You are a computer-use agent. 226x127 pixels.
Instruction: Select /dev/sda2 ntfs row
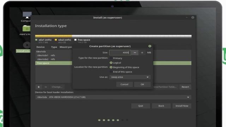(54, 59)
